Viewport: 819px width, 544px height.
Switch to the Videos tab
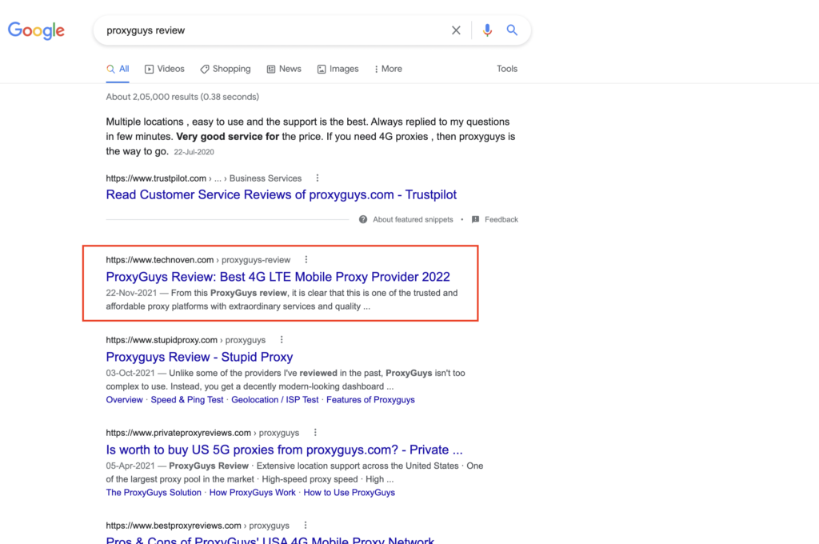164,69
